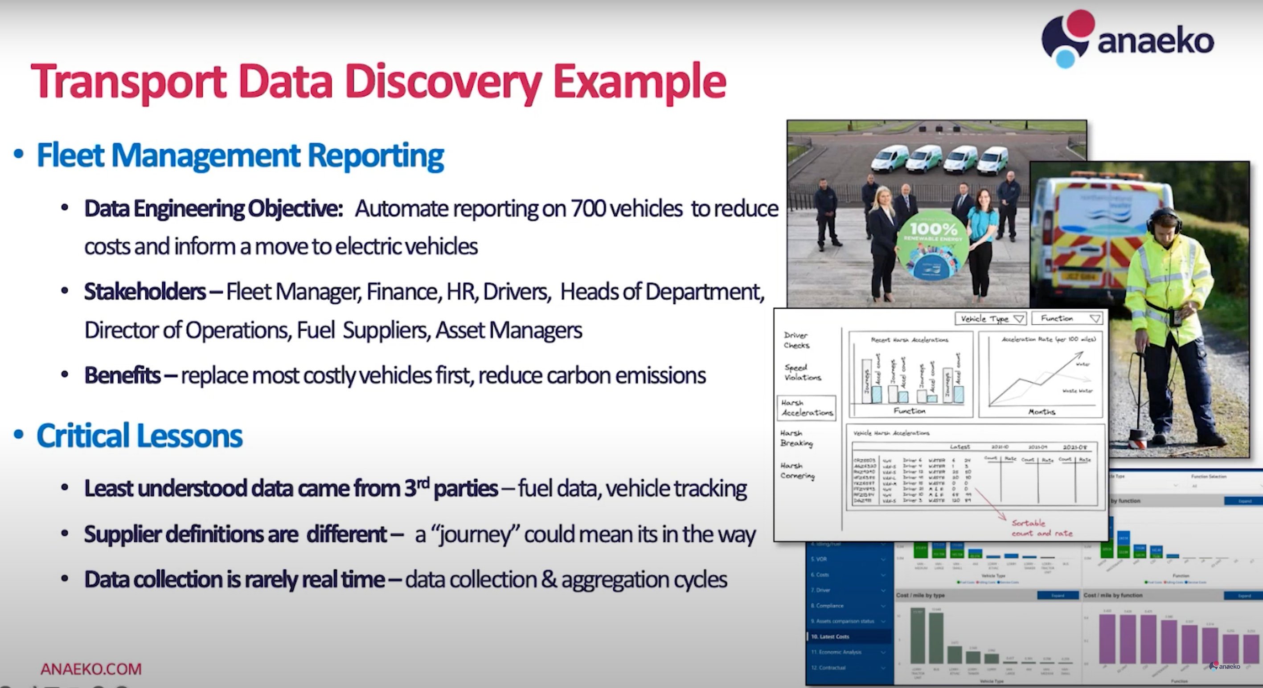The width and height of the screenshot is (1263, 688).
Task: Open the Vehicle Type dropdown in the wireframe
Action: (x=990, y=318)
